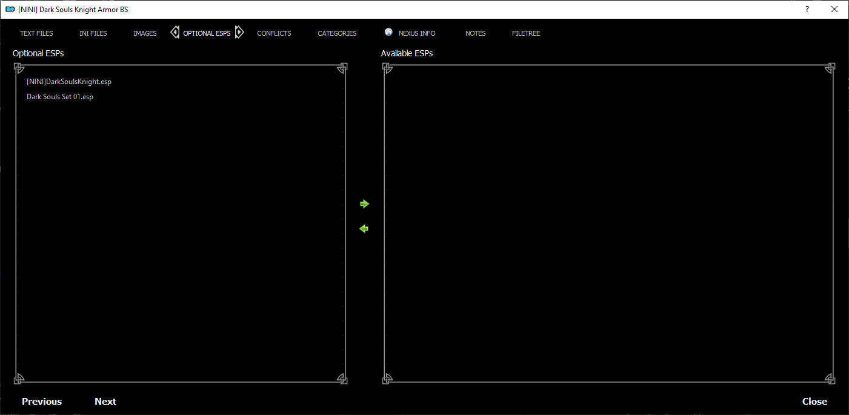Click the Close button at bottom right

tap(814, 402)
